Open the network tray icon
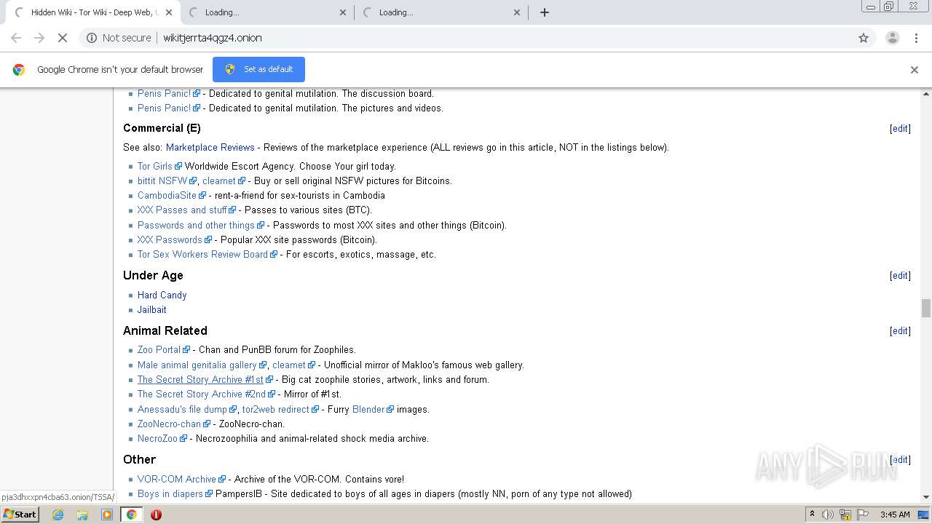The image size is (932, 524). (x=845, y=515)
